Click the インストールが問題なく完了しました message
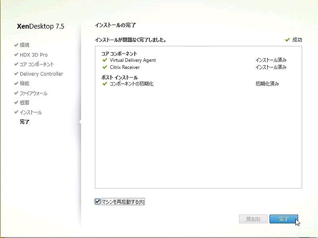The height and width of the screenshot is (238, 318). click(x=131, y=40)
